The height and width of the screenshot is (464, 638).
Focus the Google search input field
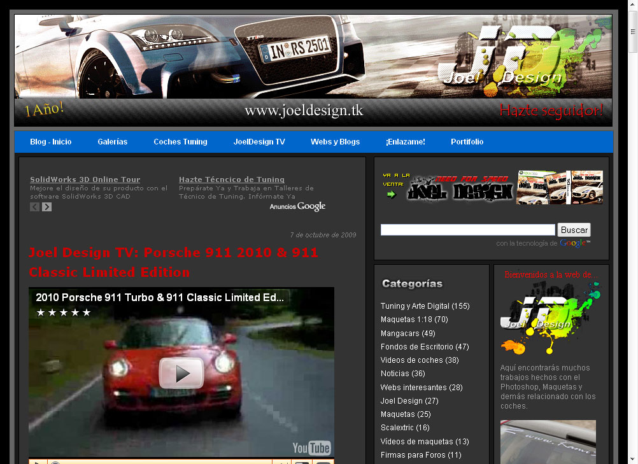(x=468, y=230)
